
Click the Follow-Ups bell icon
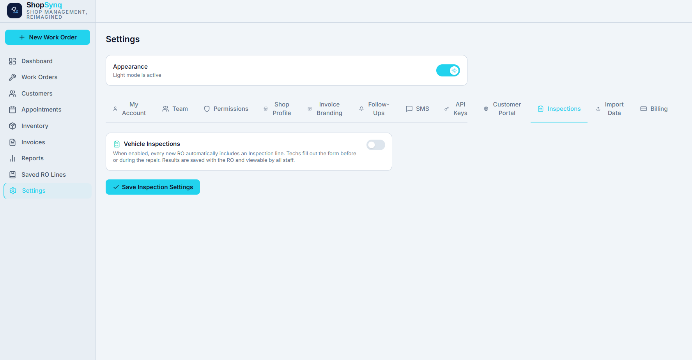point(361,109)
